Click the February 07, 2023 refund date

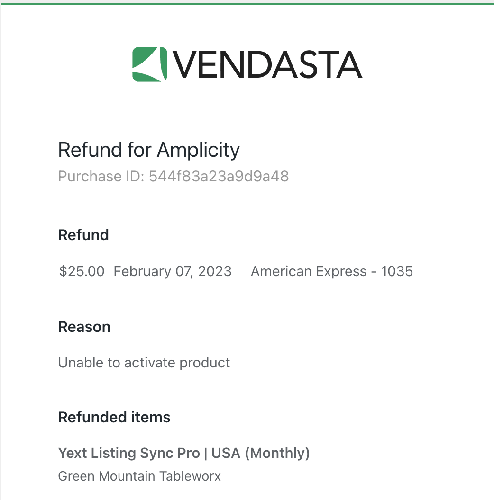click(x=173, y=271)
